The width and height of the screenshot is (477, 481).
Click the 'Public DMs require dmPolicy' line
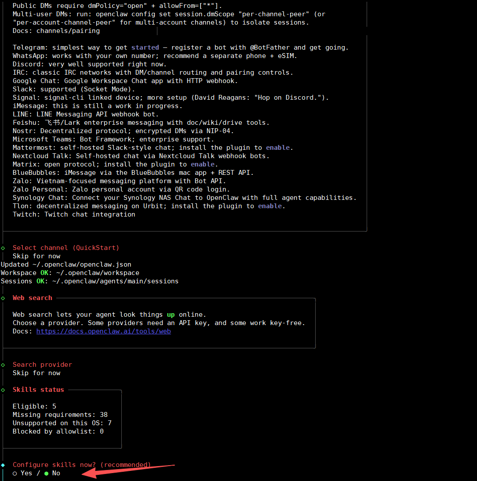pos(117,6)
